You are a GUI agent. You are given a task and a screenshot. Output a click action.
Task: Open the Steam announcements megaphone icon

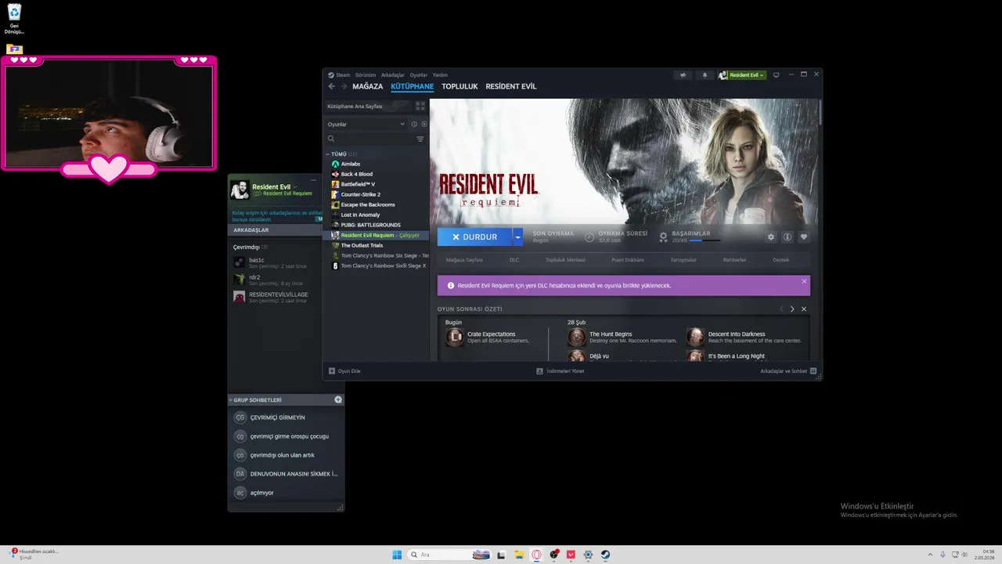(683, 75)
